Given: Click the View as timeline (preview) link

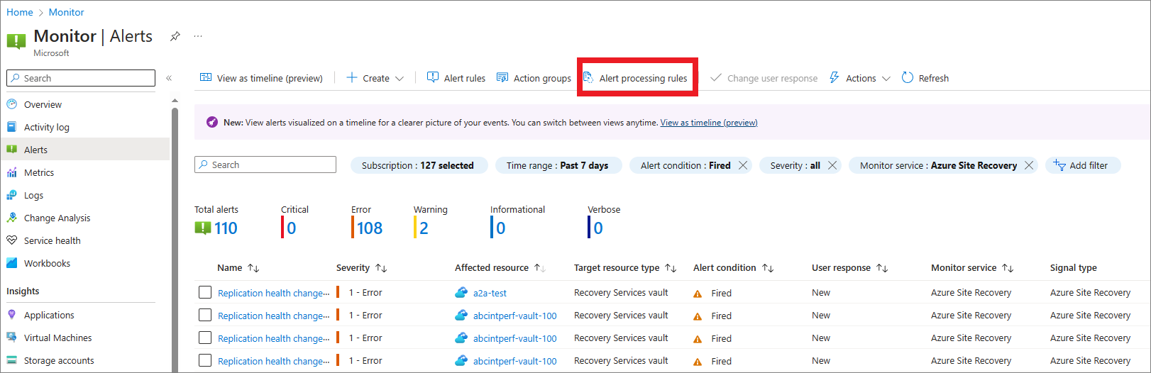Looking at the screenshot, I should pos(708,123).
